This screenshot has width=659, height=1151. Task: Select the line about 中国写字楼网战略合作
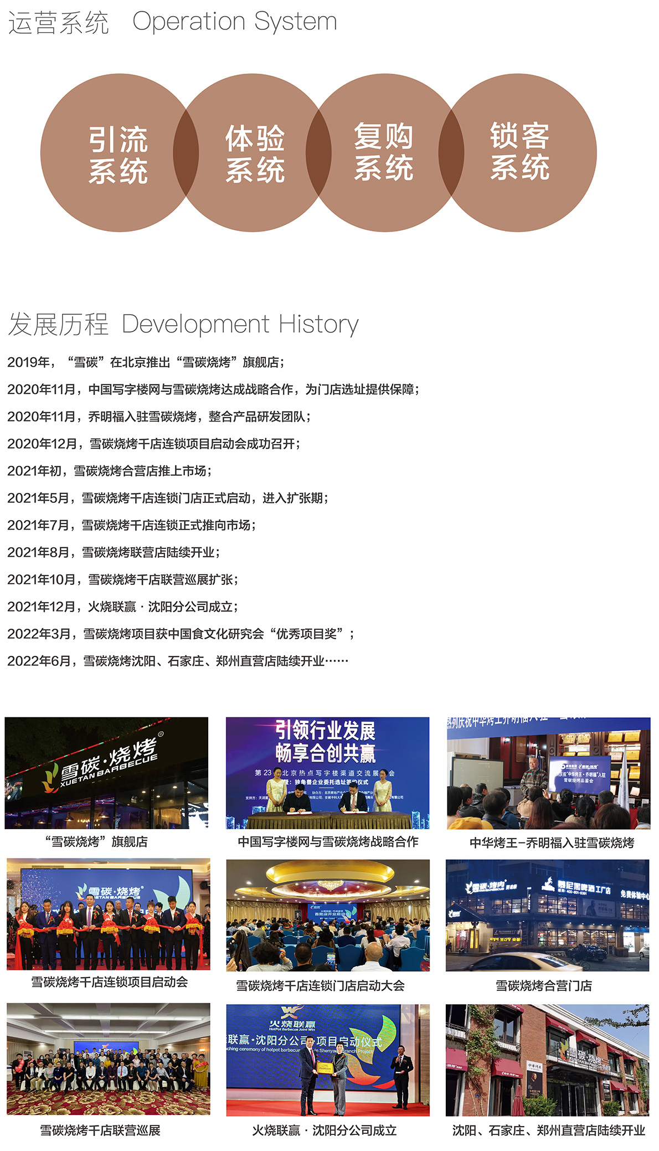click(x=213, y=389)
